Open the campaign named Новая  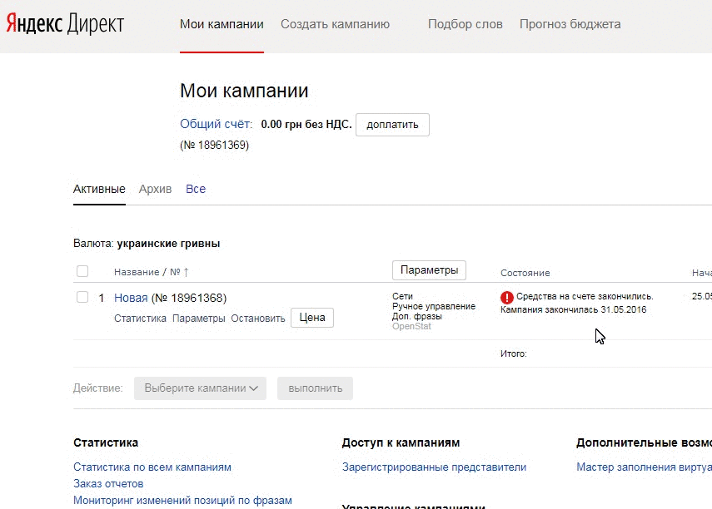click(x=131, y=297)
